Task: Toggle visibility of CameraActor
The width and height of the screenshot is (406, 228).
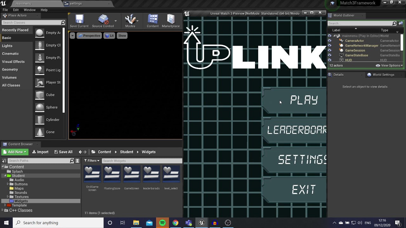Action: (330, 41)
